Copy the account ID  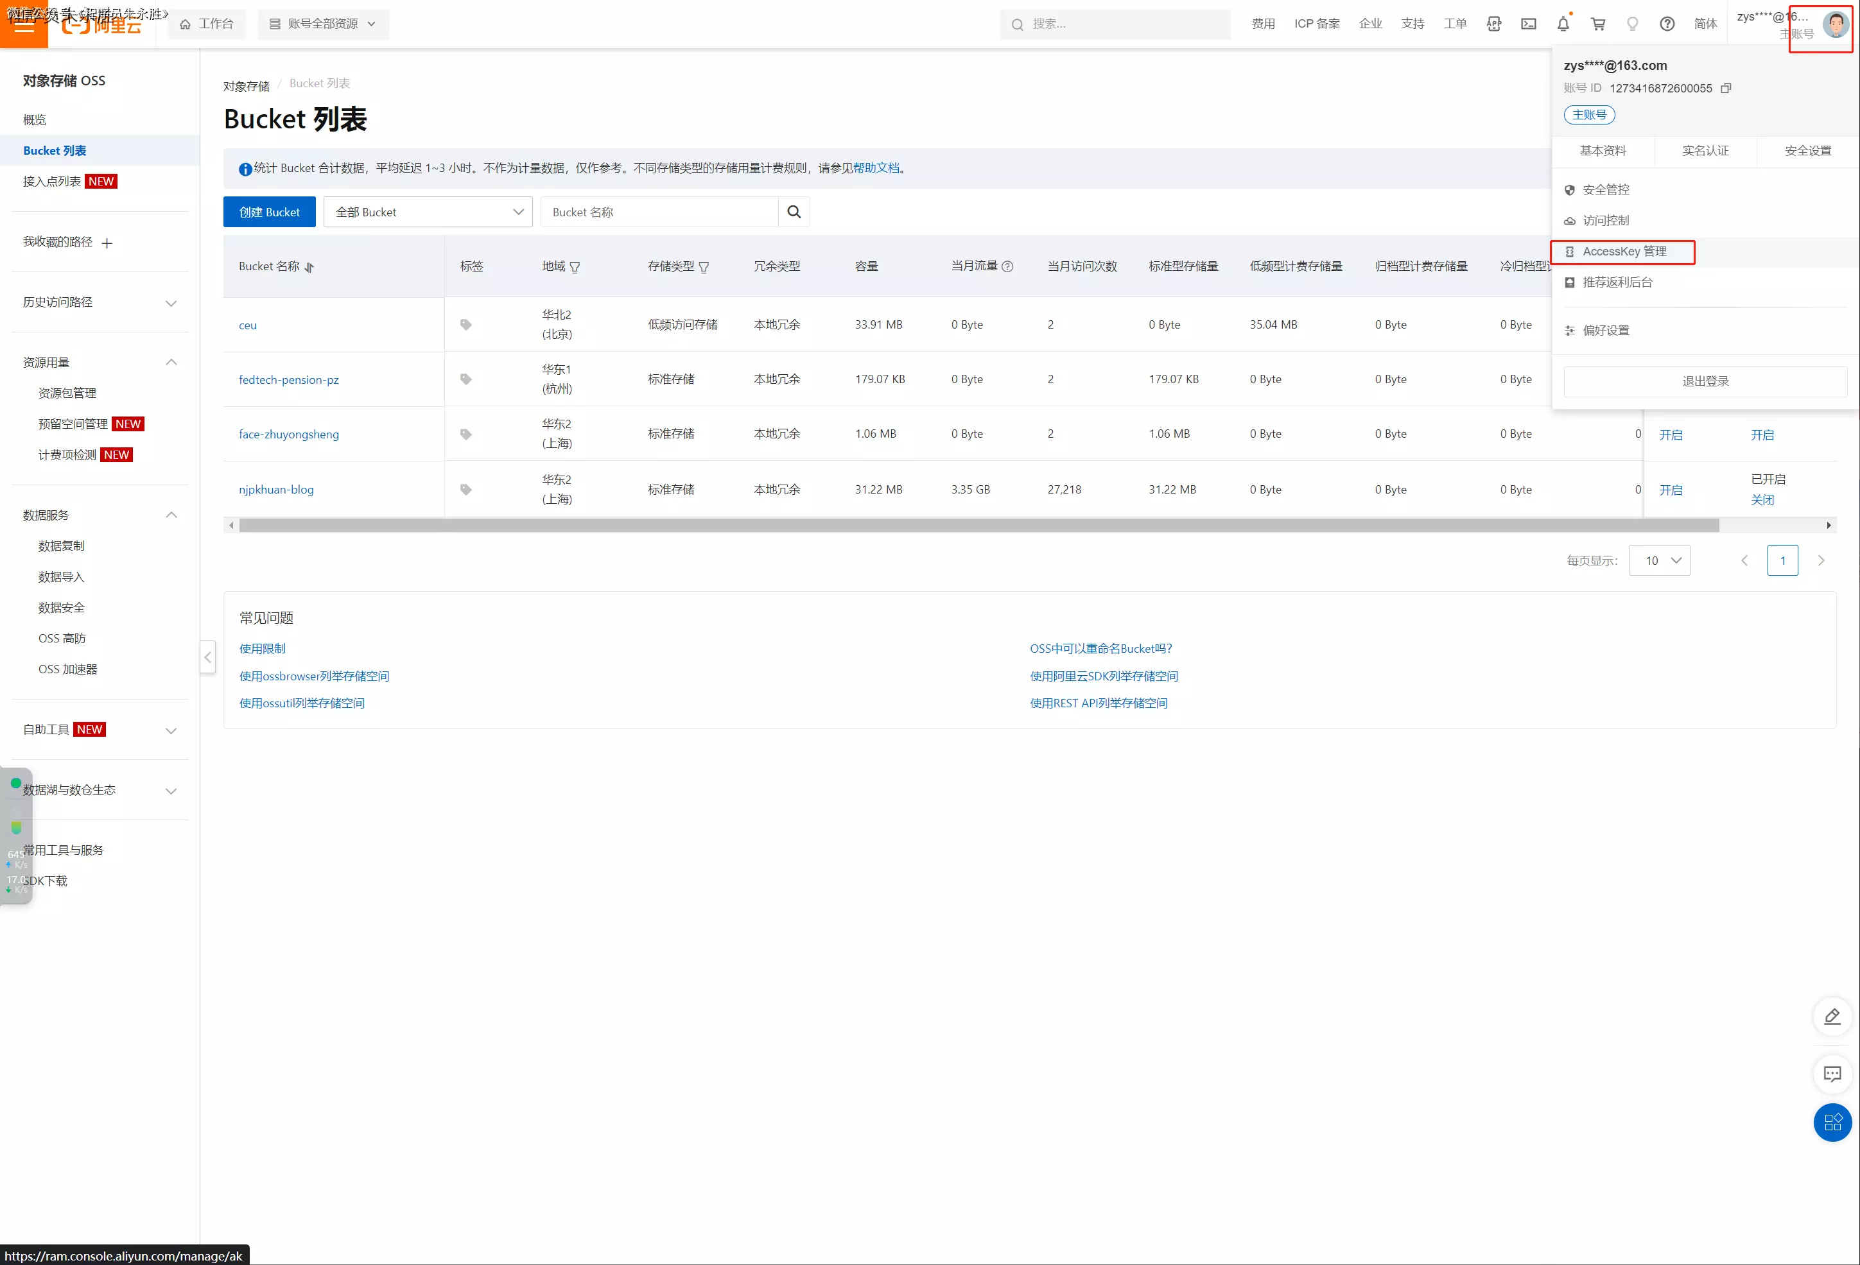click(1726, 88)
